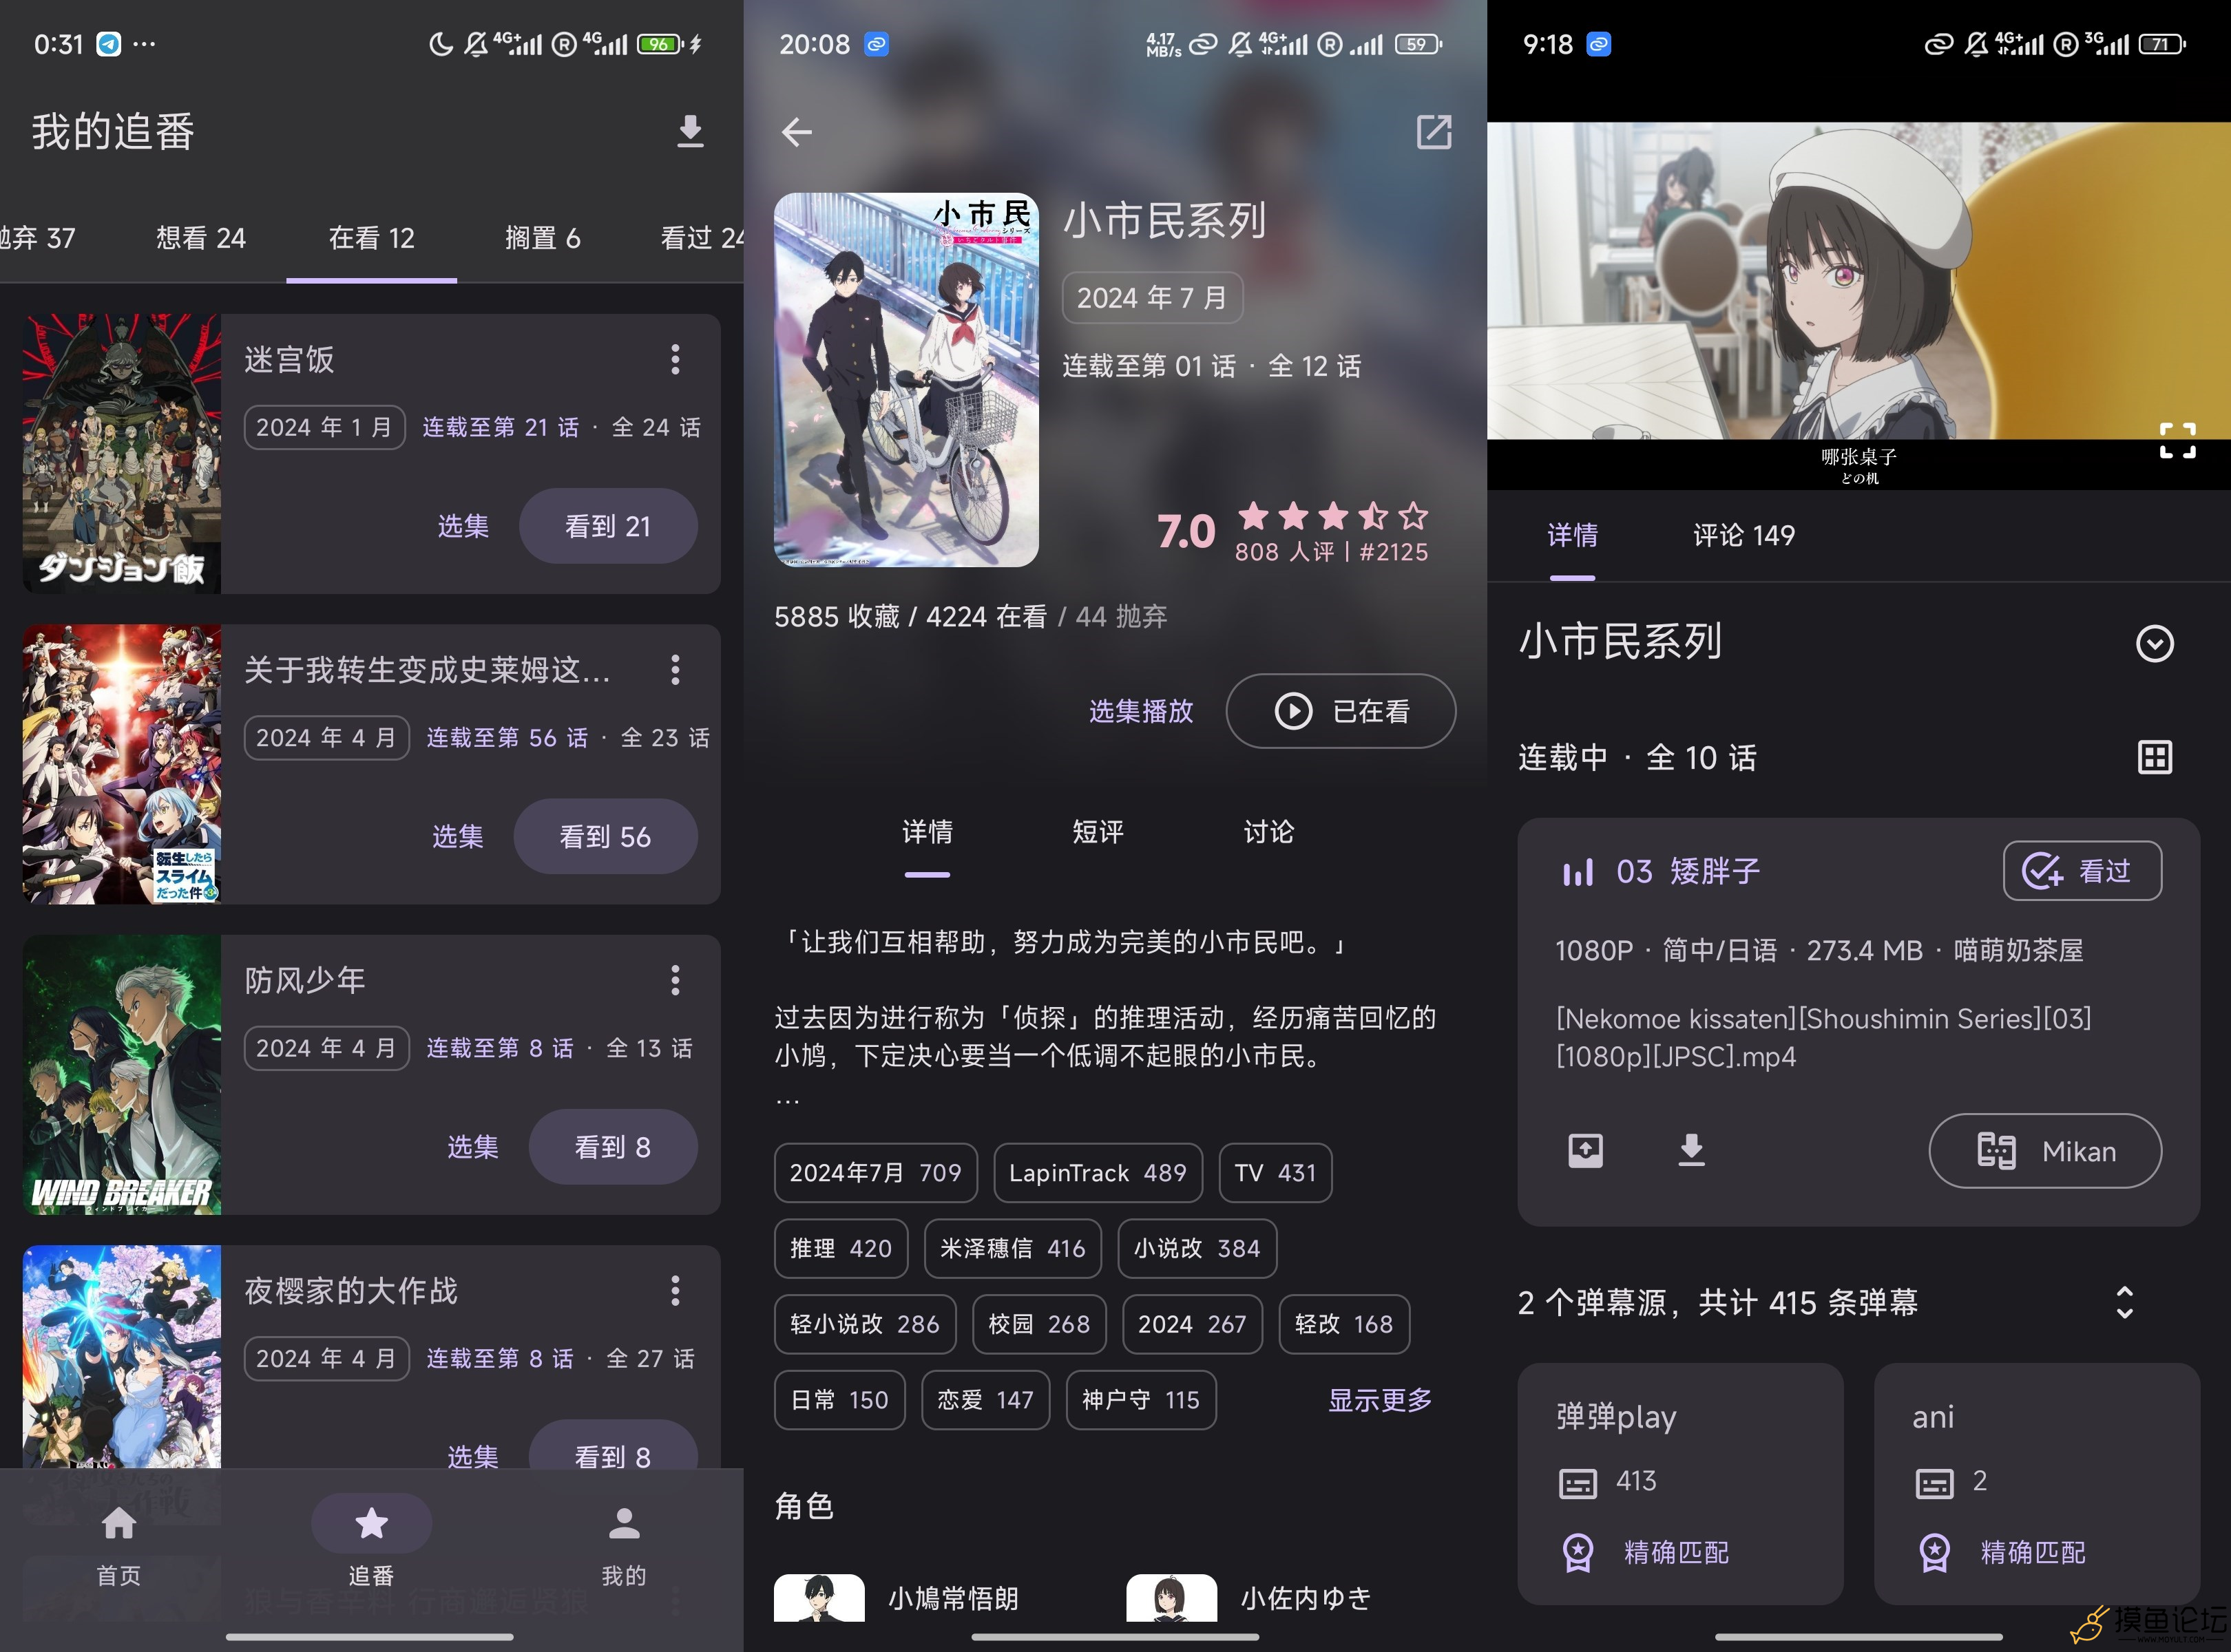
Task: Go to 首页 home in bottom navigation
Action: 119,1545
